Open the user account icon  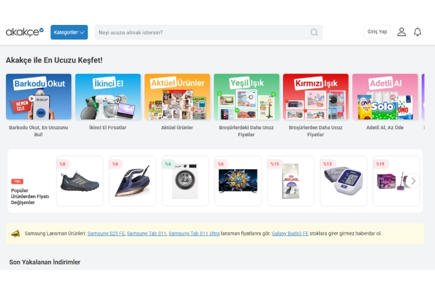point(401,32)
